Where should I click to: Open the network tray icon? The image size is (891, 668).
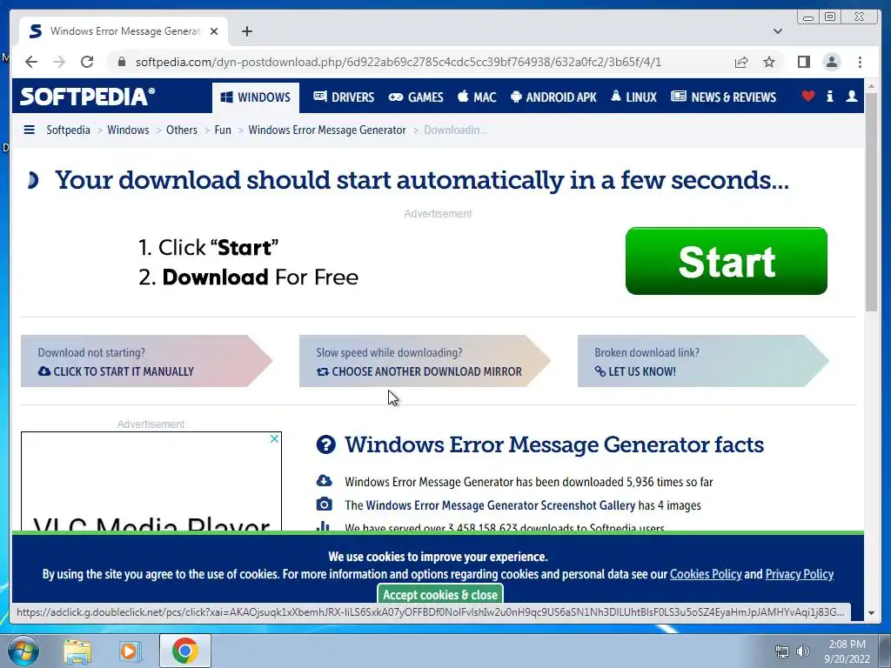tap(782, 651)
